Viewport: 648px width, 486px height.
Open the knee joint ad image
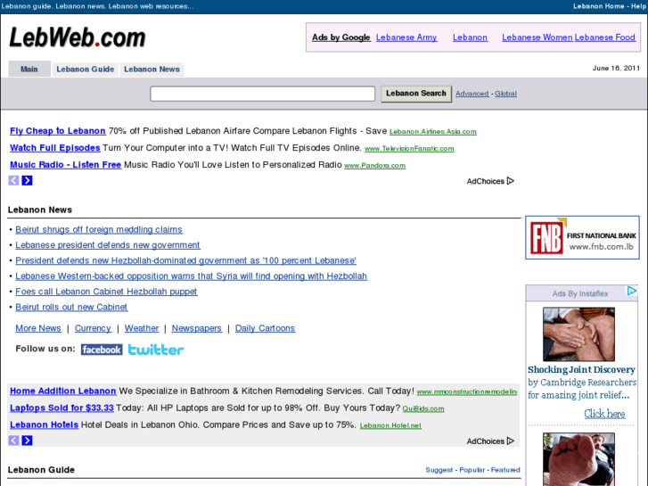[578, 334]
